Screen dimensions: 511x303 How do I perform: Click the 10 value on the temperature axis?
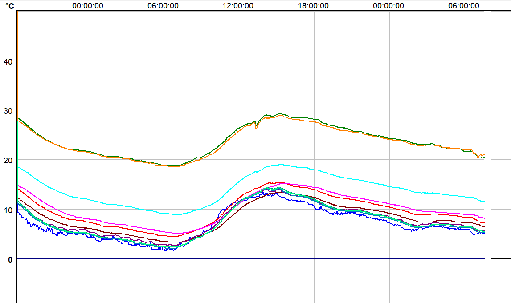click(x=8, y=210)
